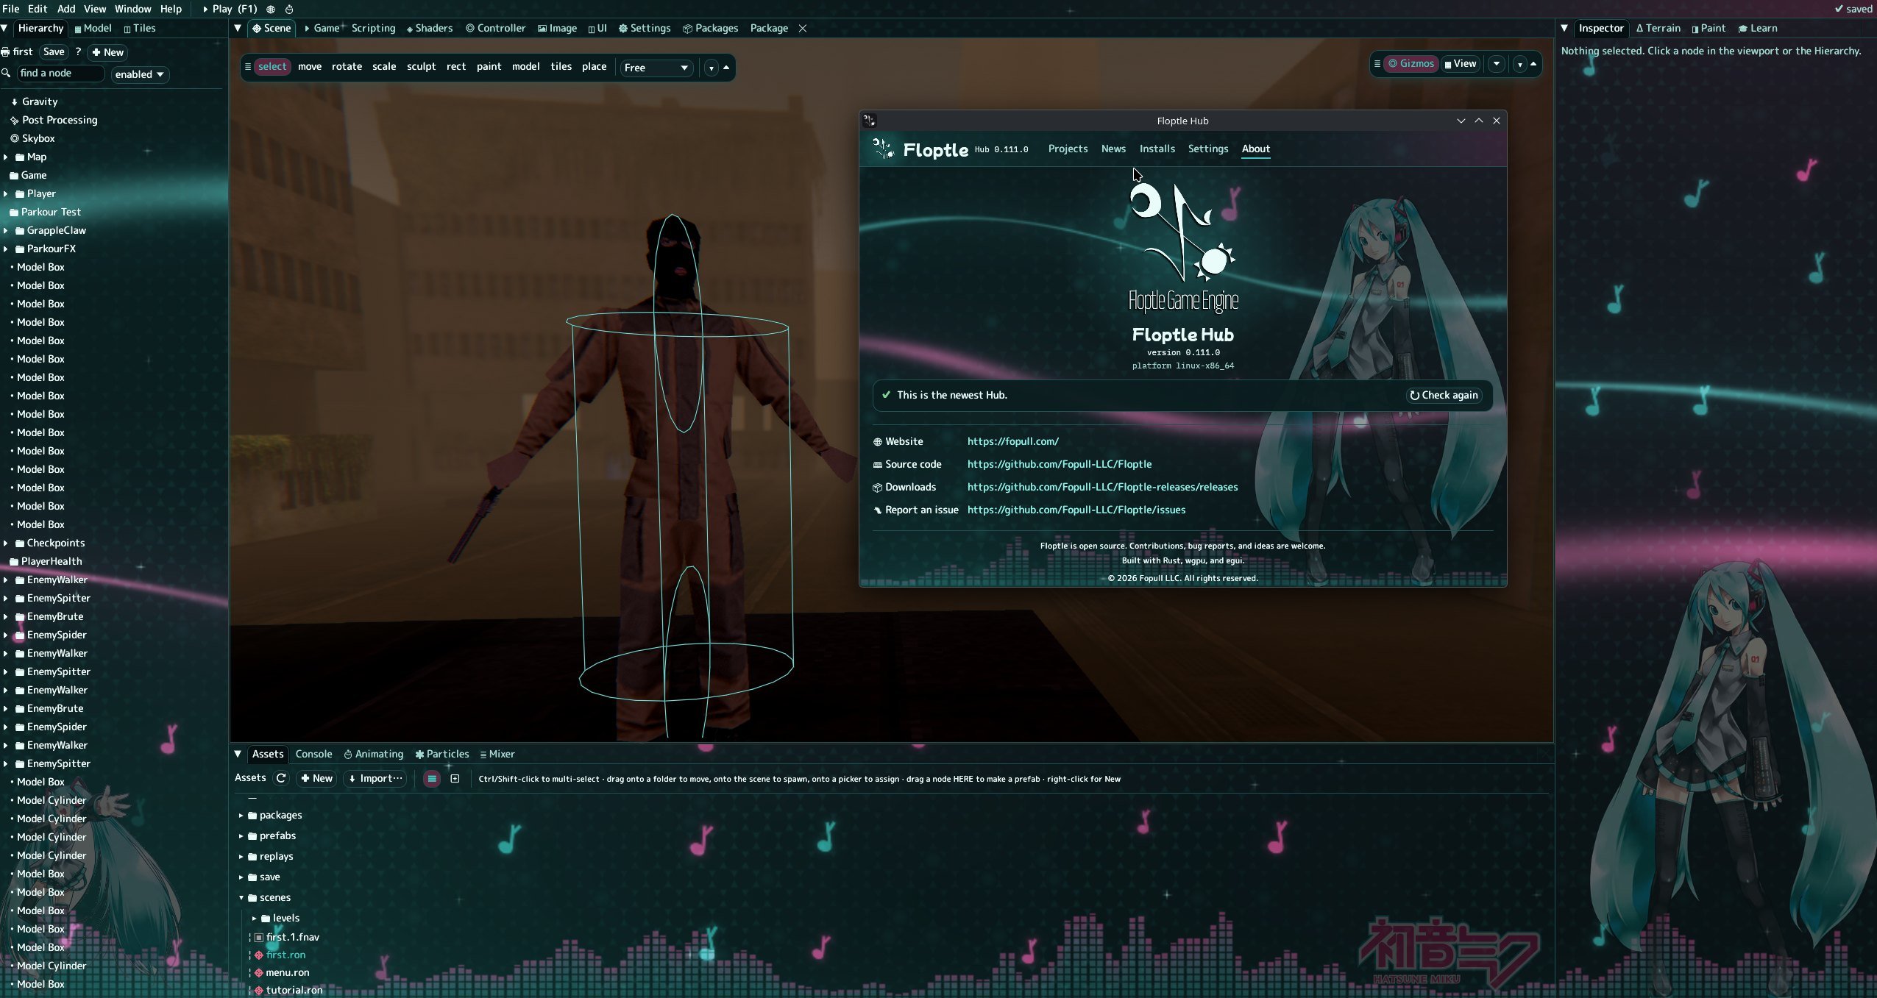Switch to the Shaders tab
The width and height of the screenshot is (1877, 998).
pyautogui.click(x=429, y=29)
